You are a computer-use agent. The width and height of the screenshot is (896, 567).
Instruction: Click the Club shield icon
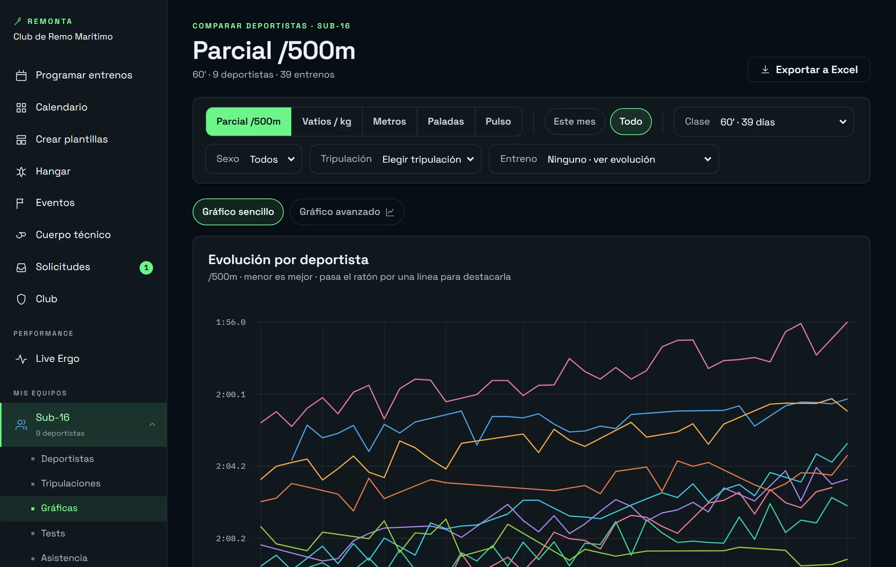(21, 299)
